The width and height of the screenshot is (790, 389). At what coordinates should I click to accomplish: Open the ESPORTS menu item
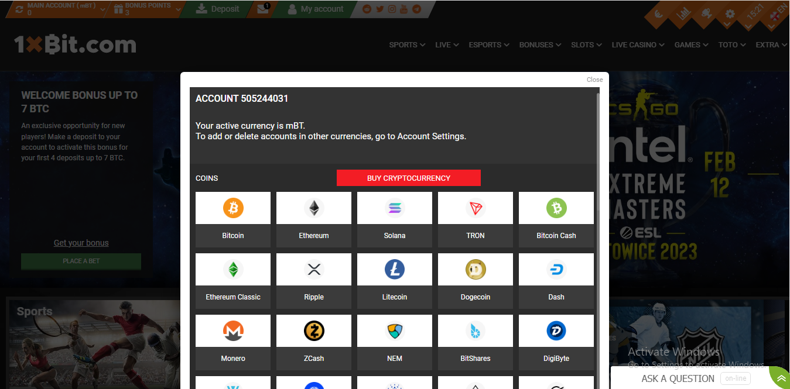coord(488,44)
